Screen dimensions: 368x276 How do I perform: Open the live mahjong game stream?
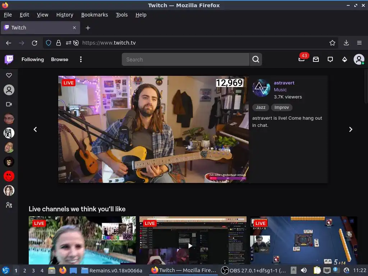point(304,240)
